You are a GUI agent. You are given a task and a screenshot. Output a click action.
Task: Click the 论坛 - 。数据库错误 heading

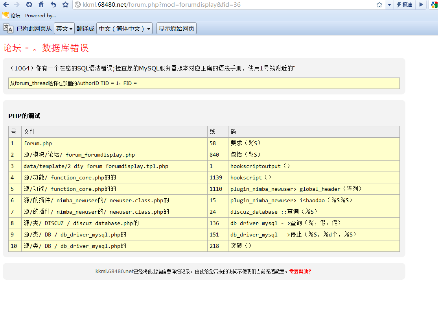[46, 48]
